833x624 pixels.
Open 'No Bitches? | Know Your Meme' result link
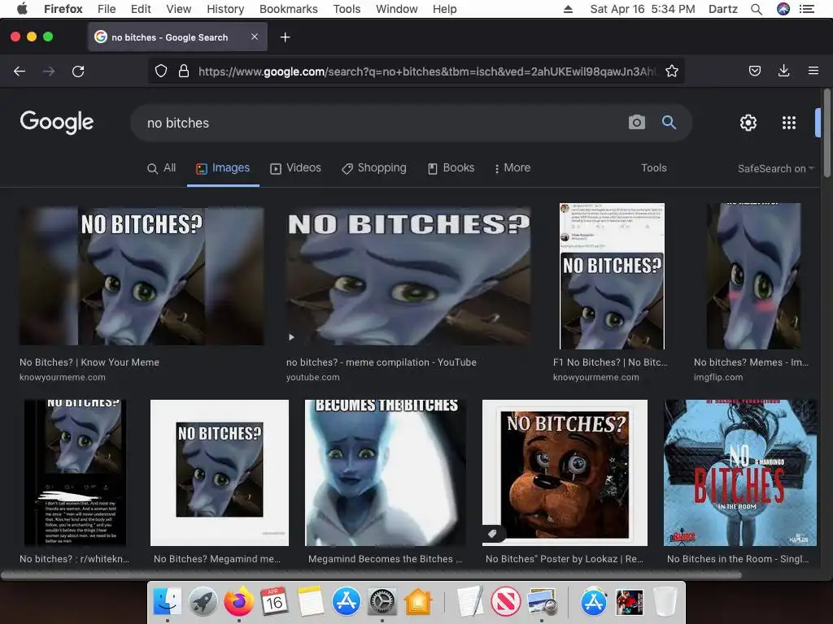pos(89,362)
